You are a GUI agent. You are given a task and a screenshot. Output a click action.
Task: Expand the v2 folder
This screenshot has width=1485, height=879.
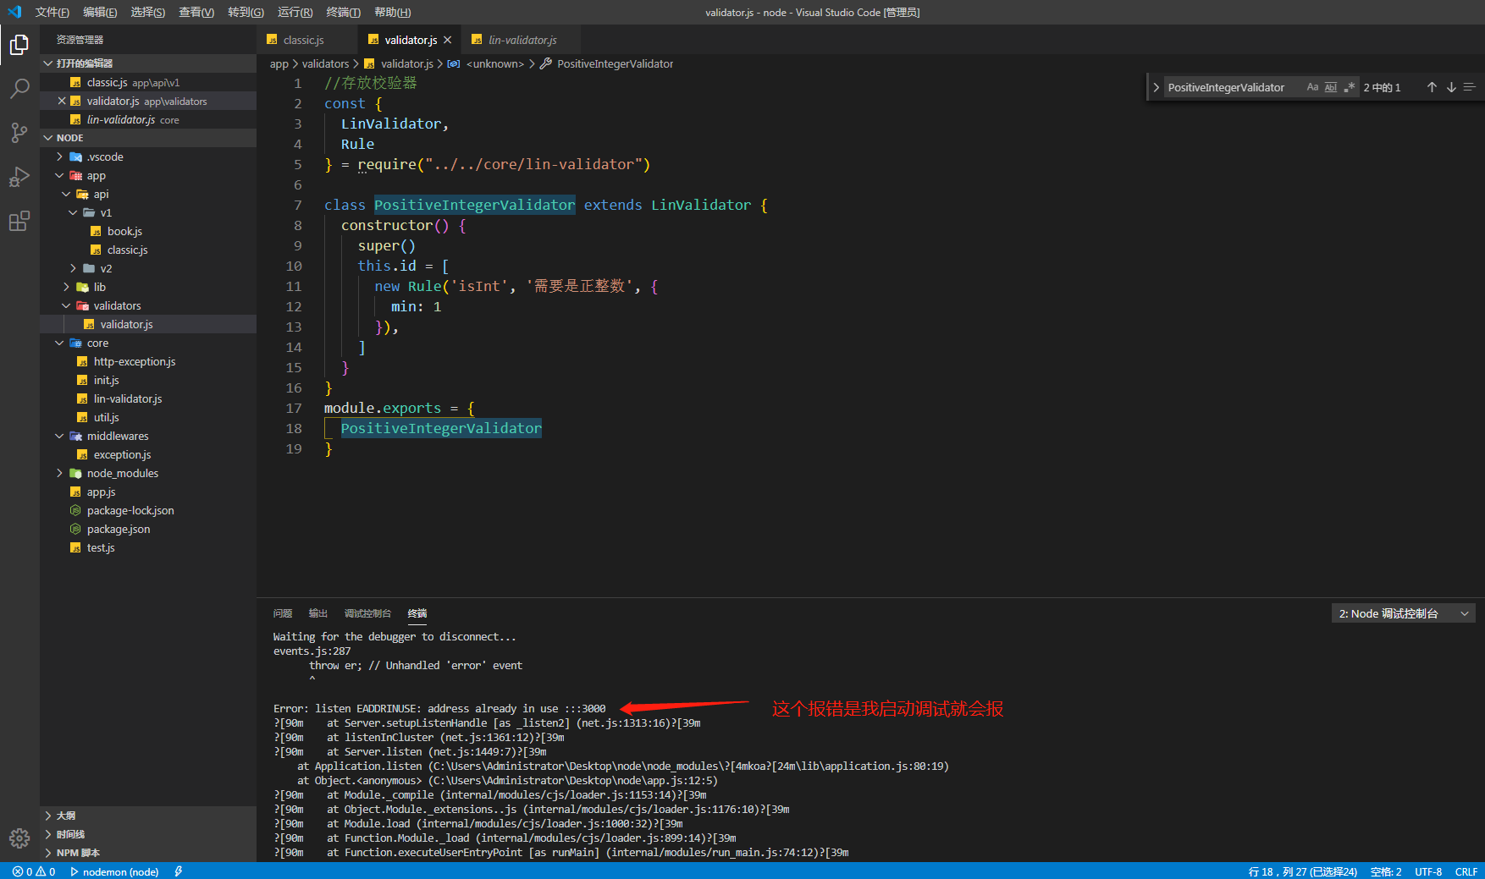pos(148,268)
